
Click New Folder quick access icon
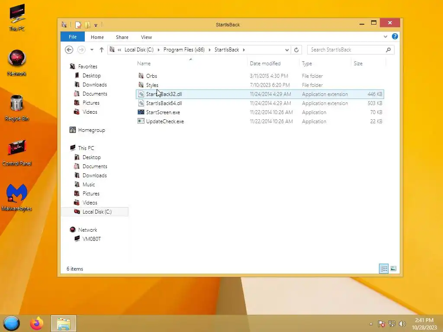[x=87, y=25]
